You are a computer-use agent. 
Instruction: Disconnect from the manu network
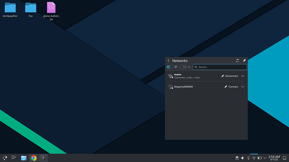230,76
